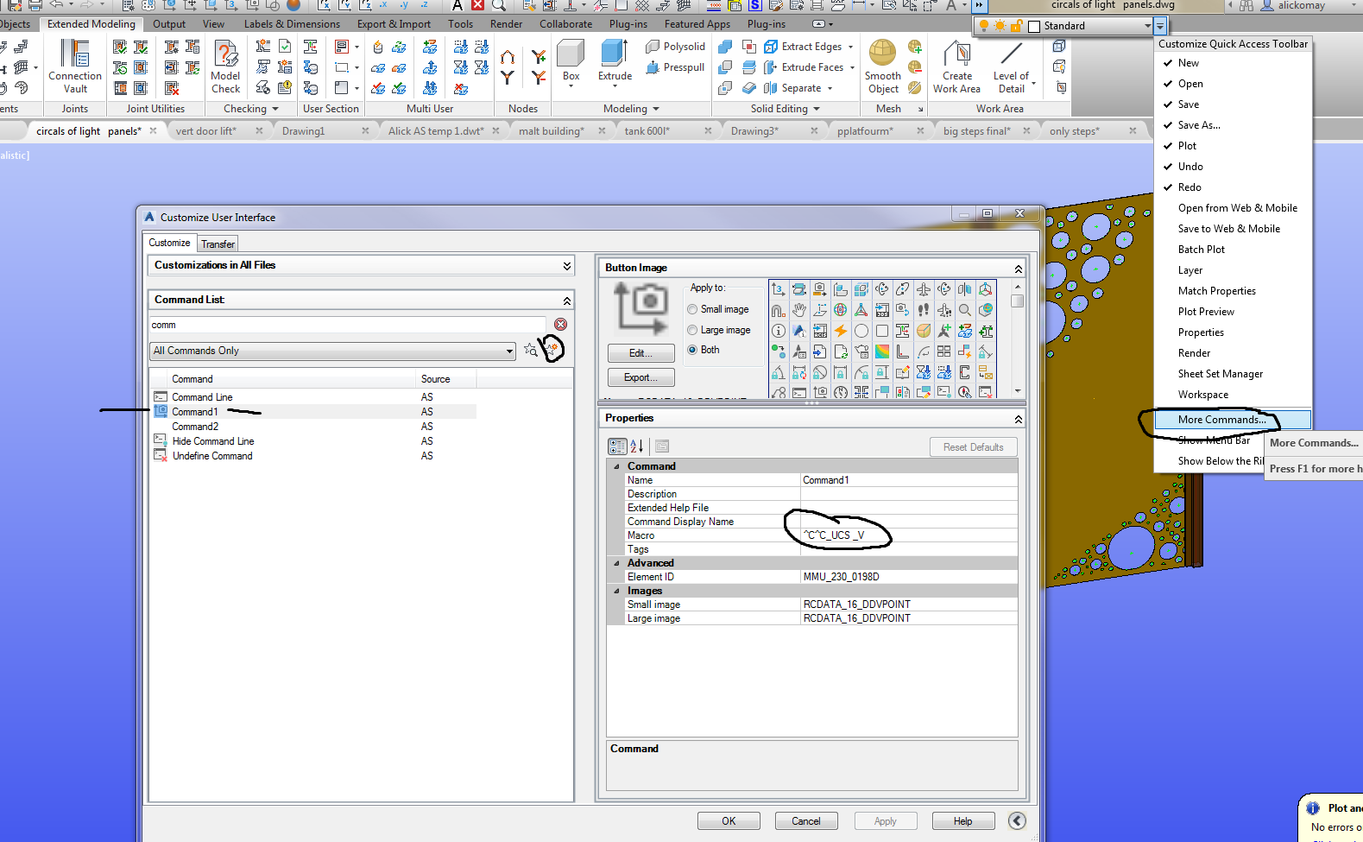Run the Model Check tool

225,66
